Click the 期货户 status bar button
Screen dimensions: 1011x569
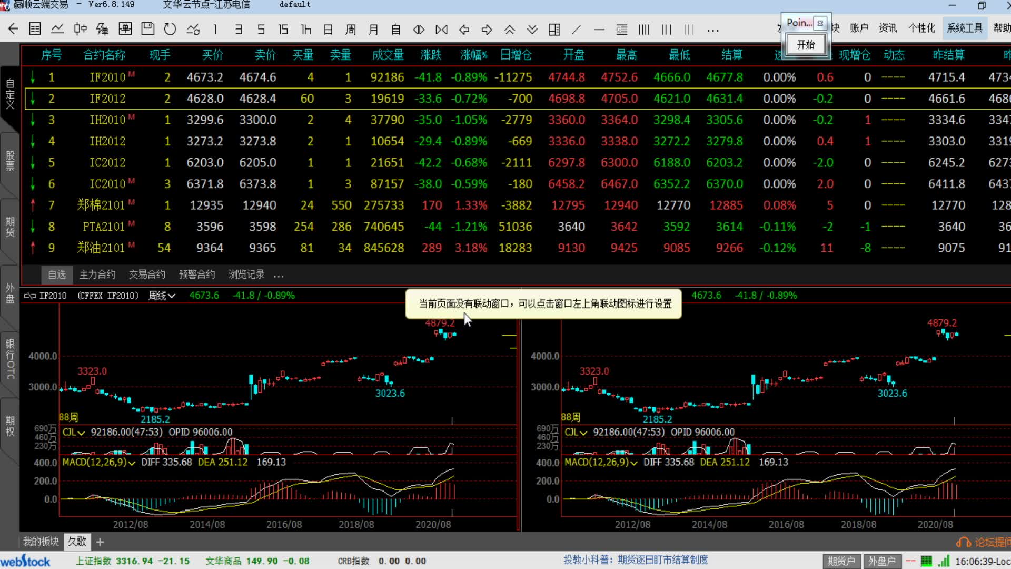point(841,561)
